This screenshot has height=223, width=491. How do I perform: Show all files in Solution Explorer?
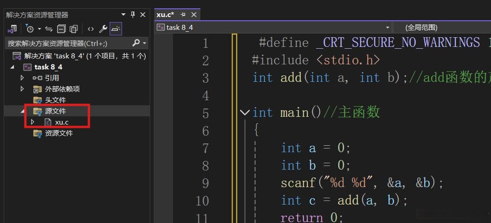point(74,29)
